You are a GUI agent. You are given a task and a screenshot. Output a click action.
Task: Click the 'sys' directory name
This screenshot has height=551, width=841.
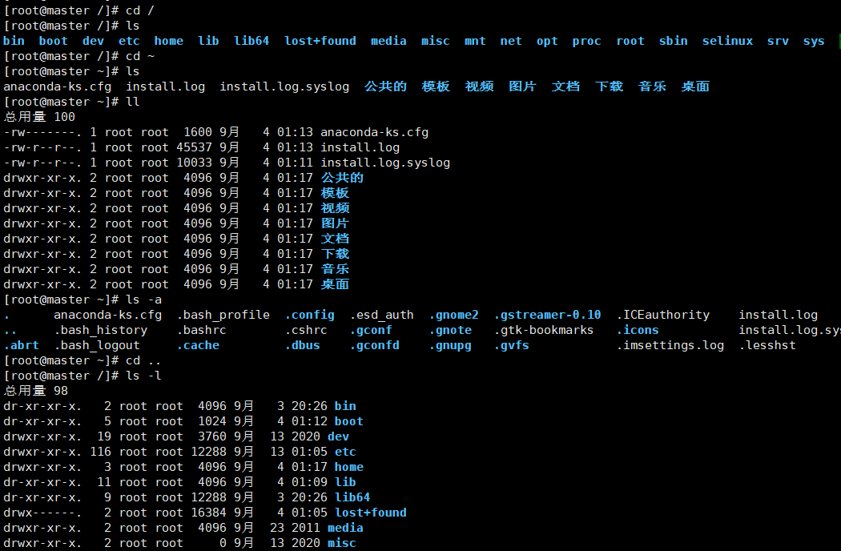click(x=814, y=42)
